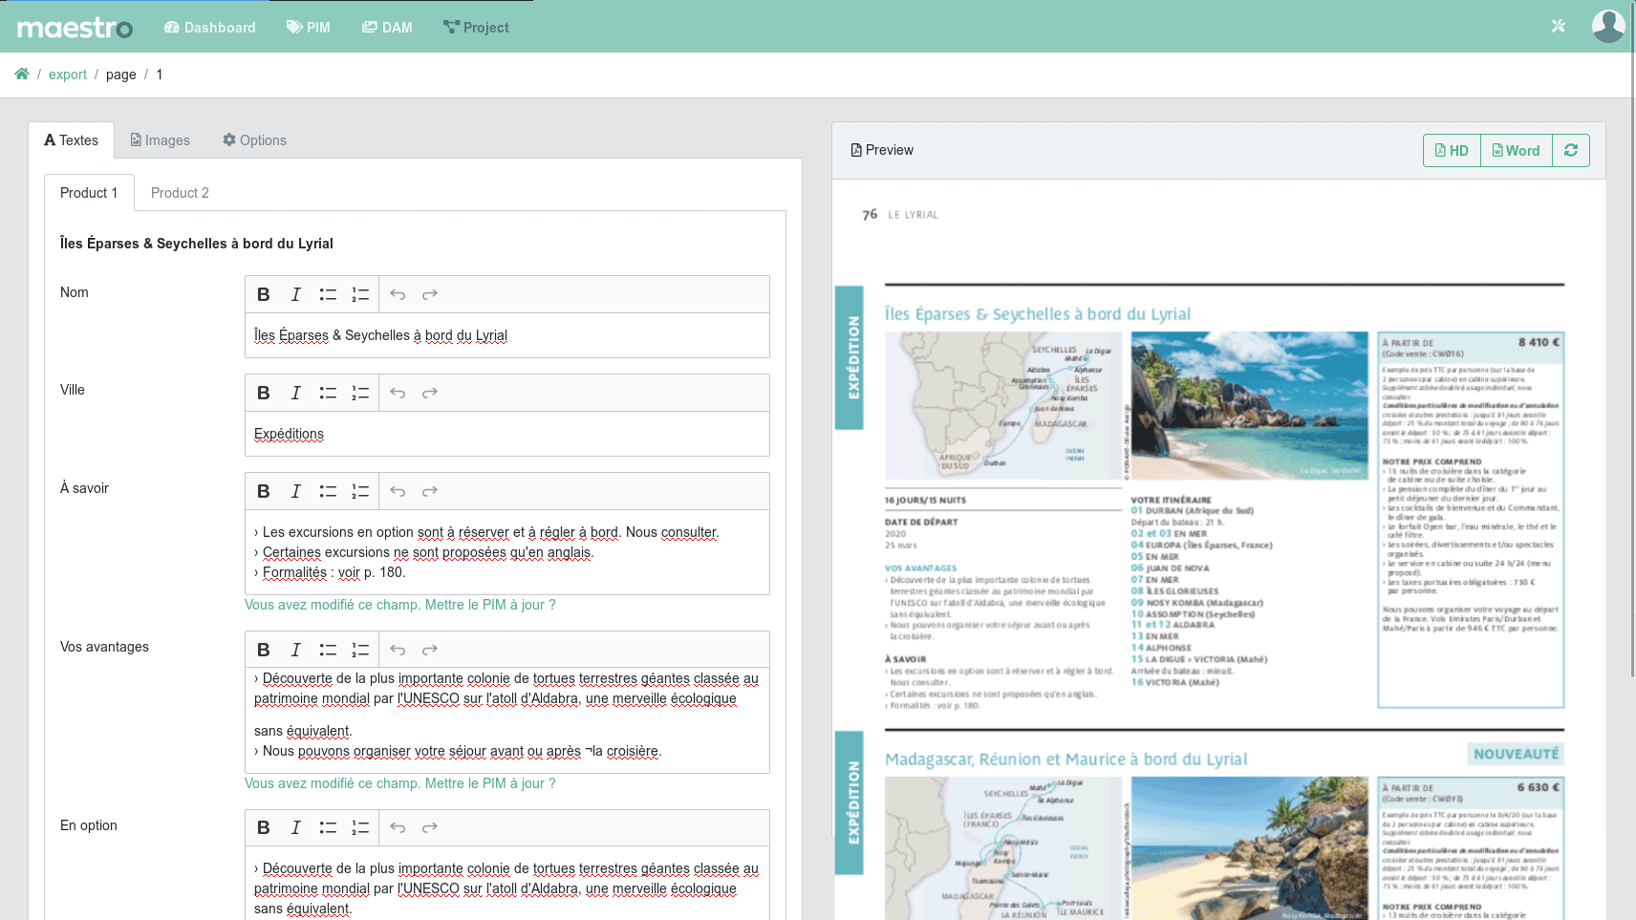Click the maestro logo
This screenshot has width=1636, height=920.
75,28
